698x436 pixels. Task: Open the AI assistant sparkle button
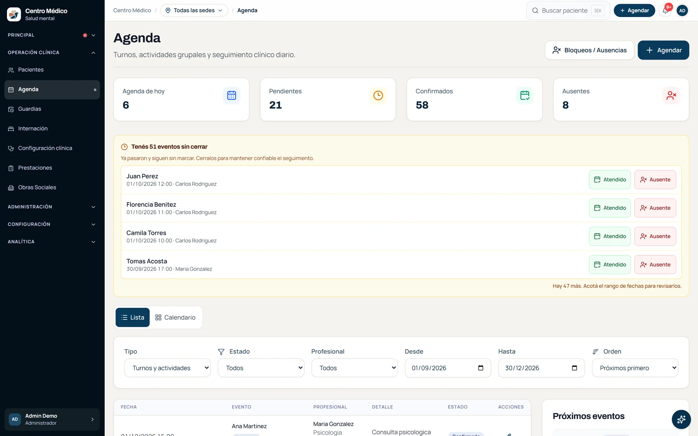click(x=681, y=419)
